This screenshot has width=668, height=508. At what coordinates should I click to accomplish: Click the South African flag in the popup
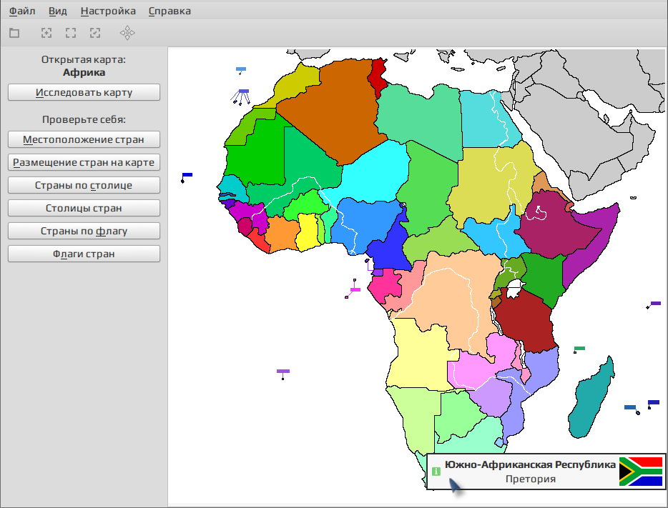[641, 472]
